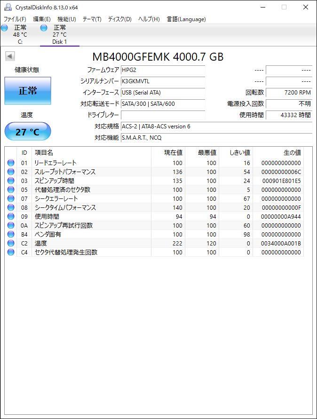Screen dimensions: 317x419
Task: Click the firmware field HPG2
Action: (163, 70)
